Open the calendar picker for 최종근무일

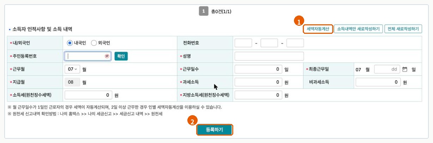click(405, 69)
